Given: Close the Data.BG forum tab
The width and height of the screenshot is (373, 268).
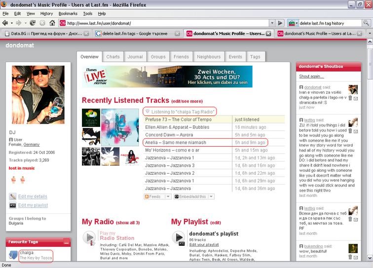Looking at the screenshot, I should [x=86, y=34].
